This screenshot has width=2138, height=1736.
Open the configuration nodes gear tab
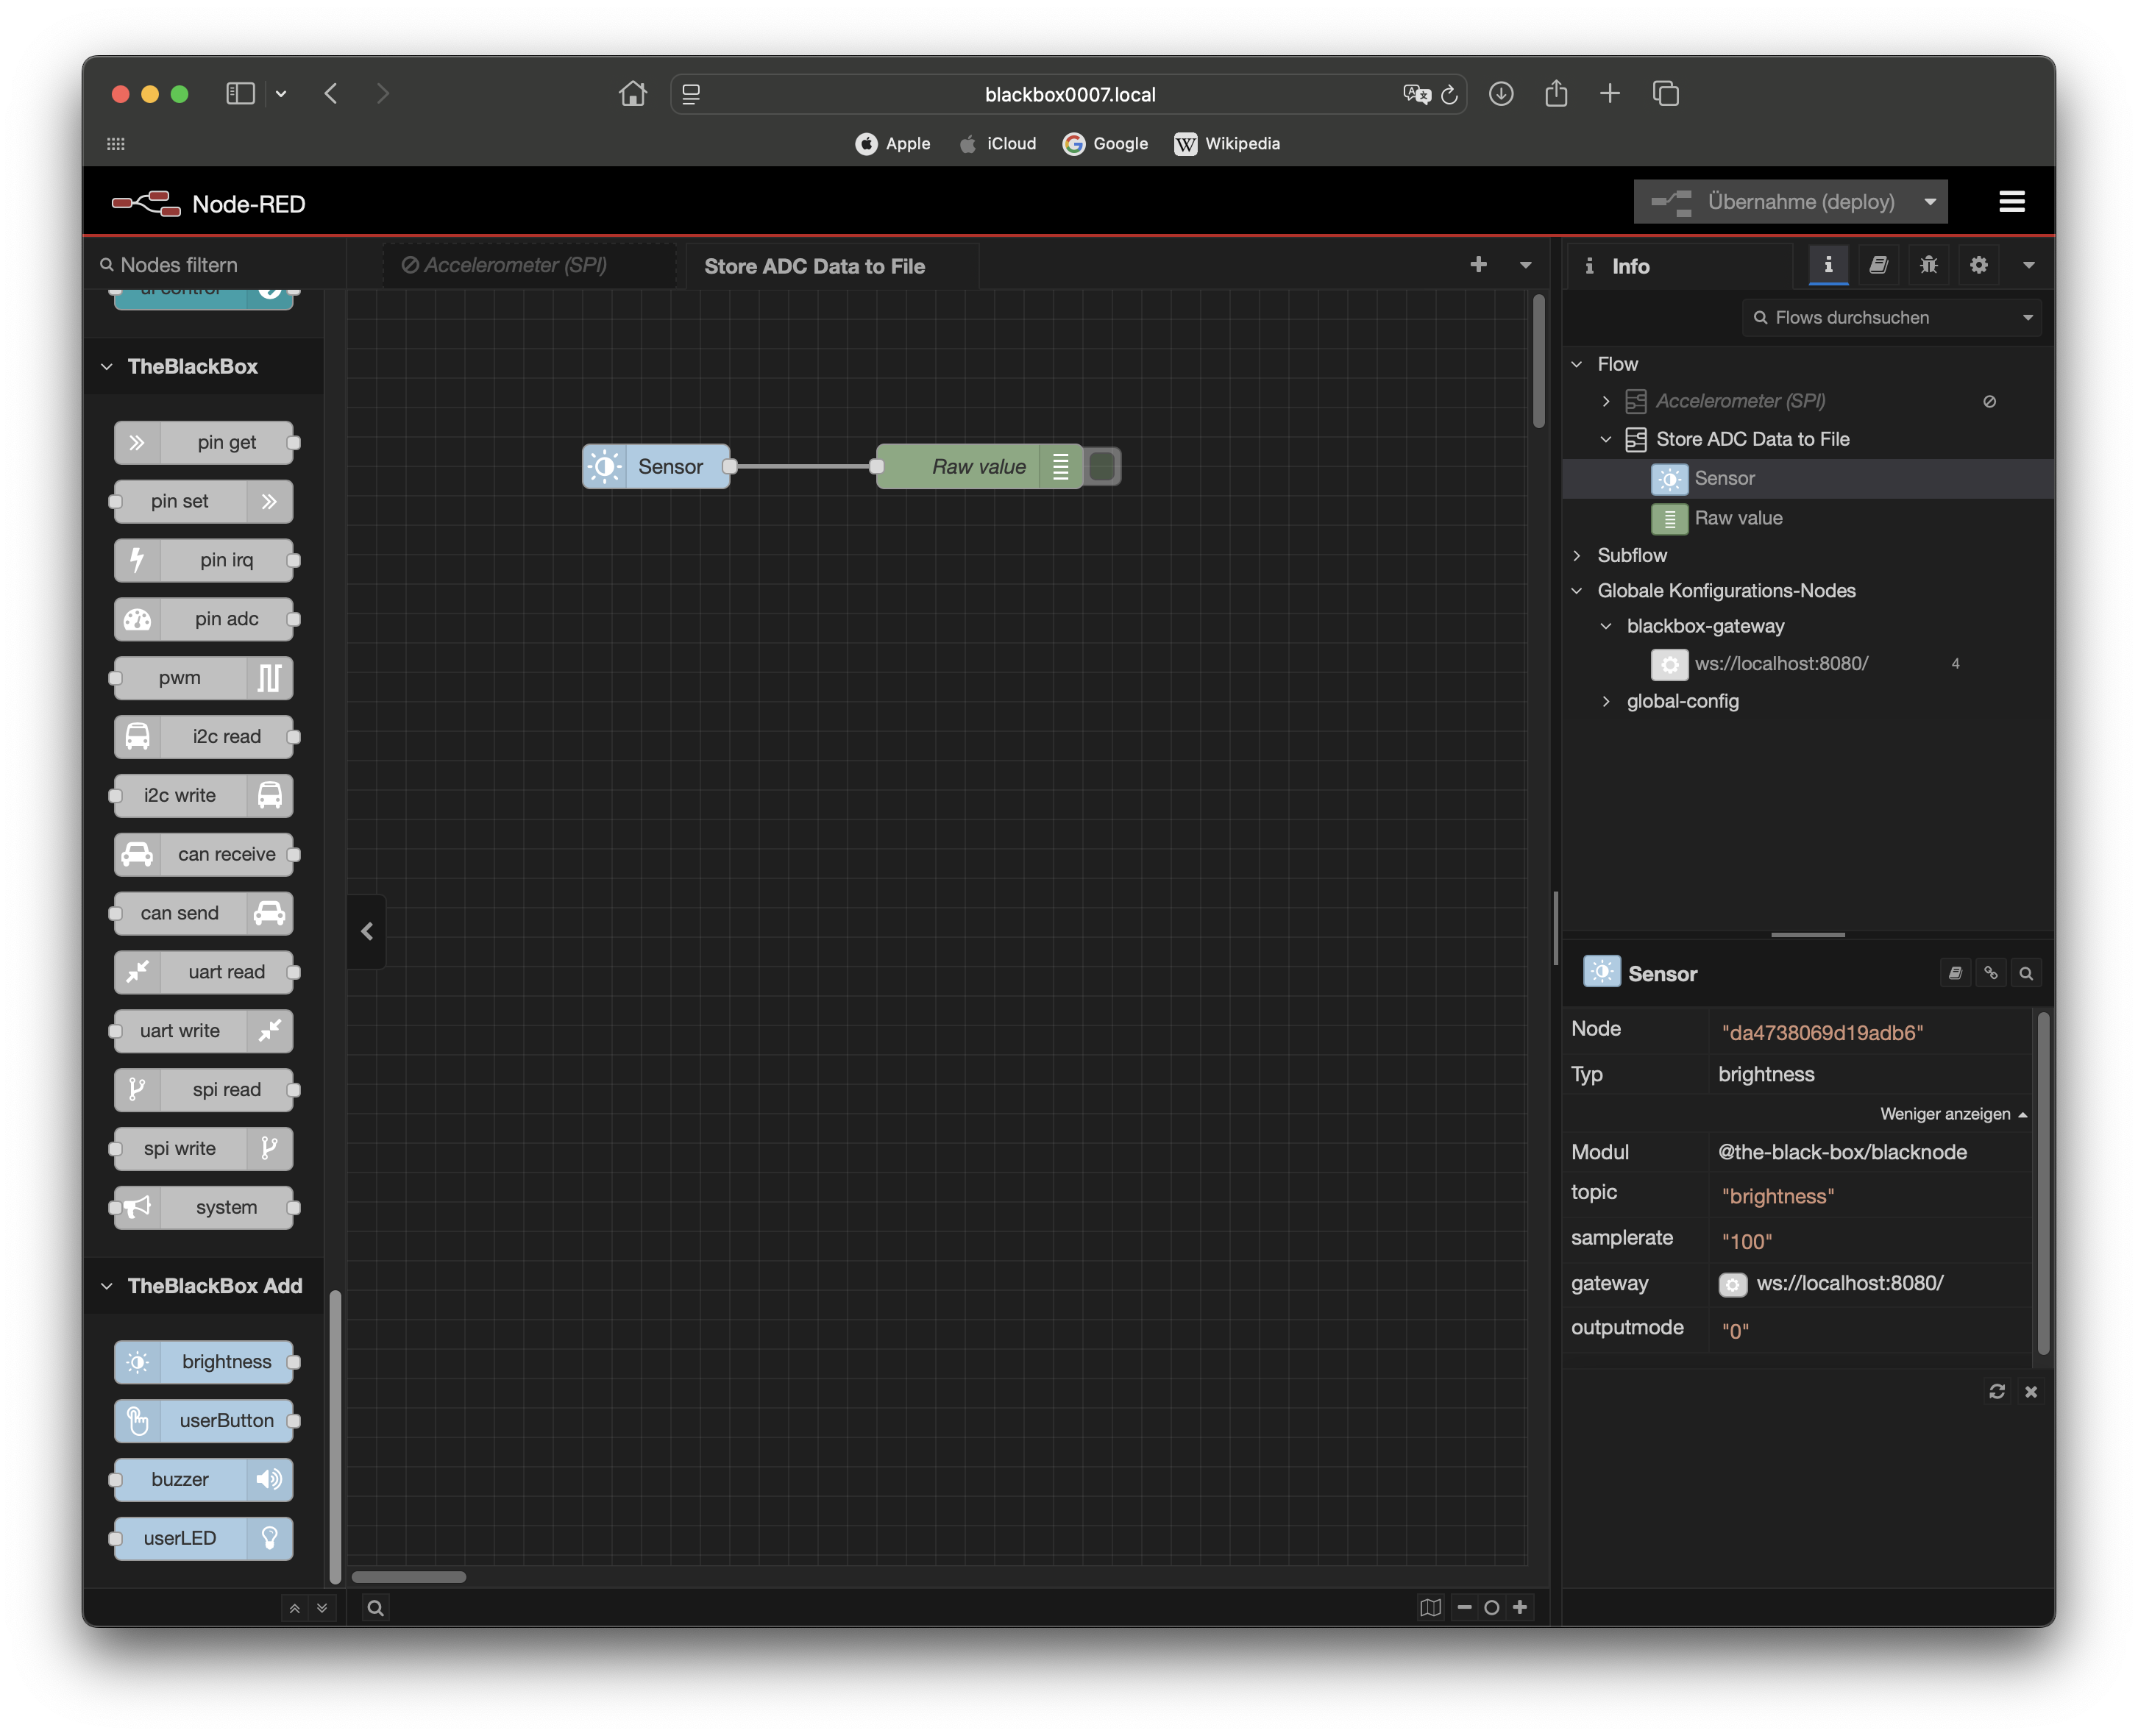1978,265
